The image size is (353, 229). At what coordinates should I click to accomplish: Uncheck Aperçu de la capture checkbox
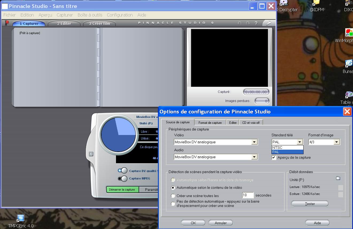(x=274, y=158)
